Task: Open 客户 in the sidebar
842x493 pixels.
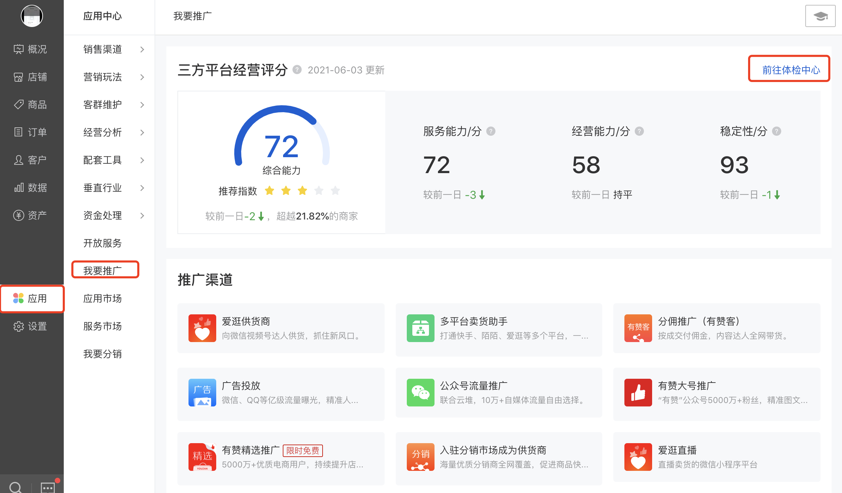Action: 30,160
